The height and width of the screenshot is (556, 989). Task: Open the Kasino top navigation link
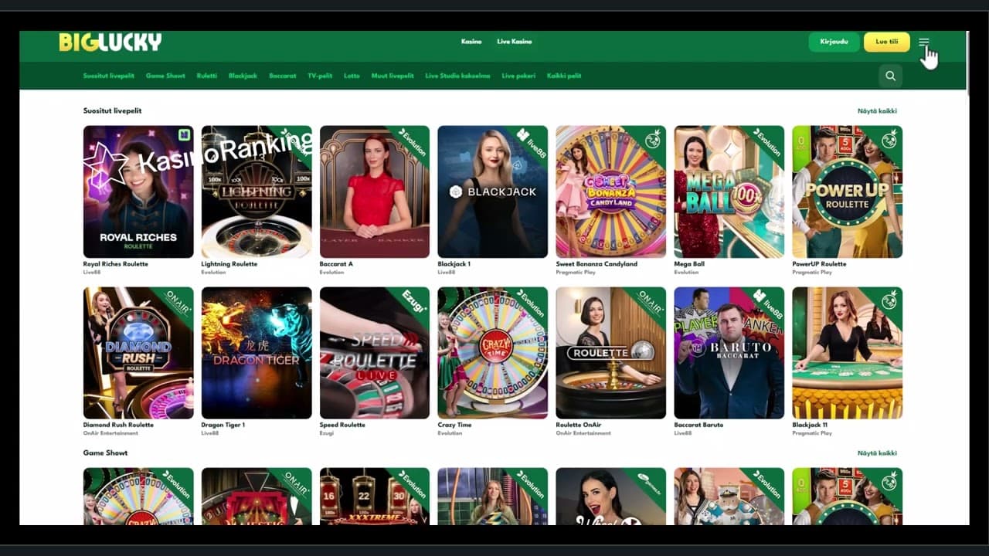point(471,42)
